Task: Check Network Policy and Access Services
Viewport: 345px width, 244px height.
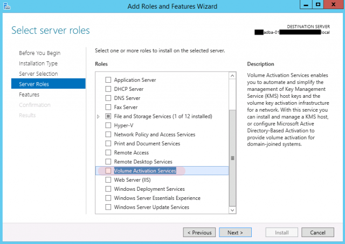Action: click(108, 134)
